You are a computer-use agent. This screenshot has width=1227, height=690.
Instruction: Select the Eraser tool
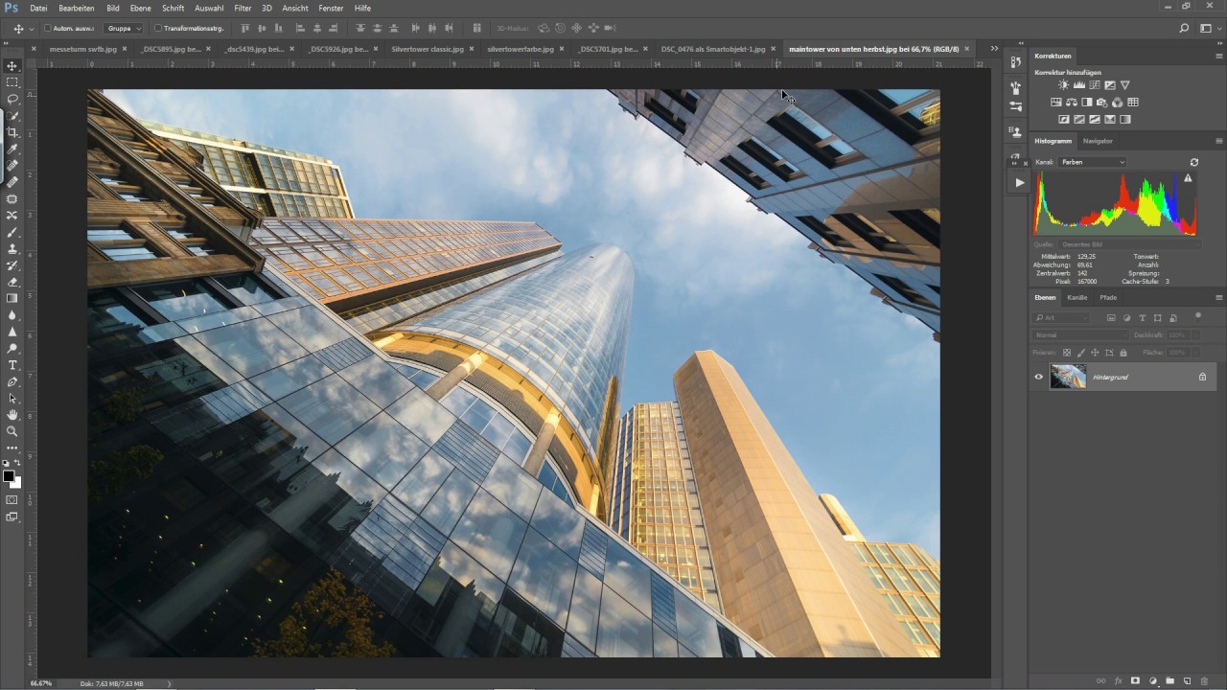[x=12, y=282]
